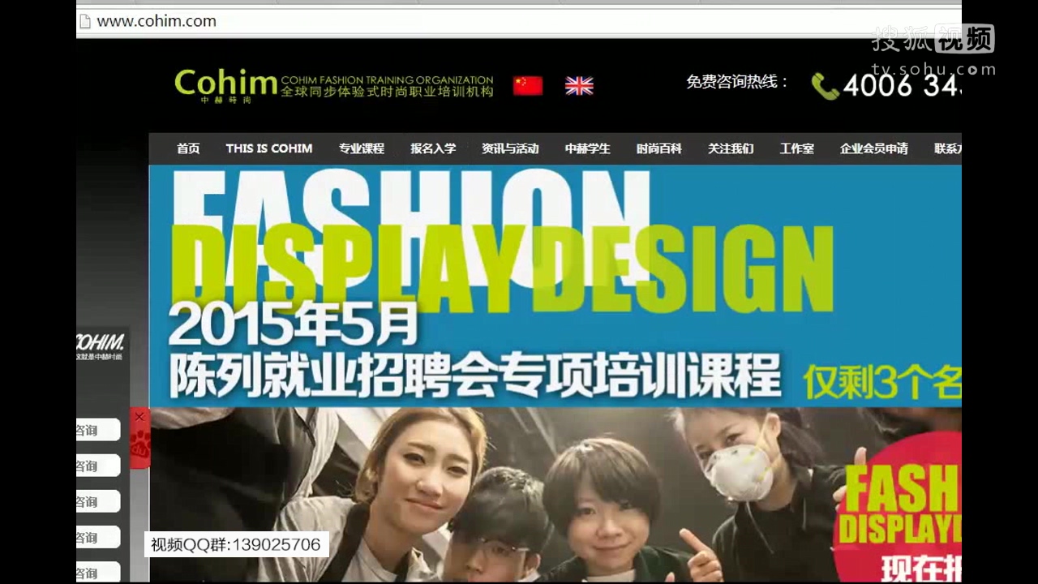Click the COHIM FASHION TRAINING ORGANIZATION tagline
This screenshot has height=584, width=1038.
(x=387, y=80)
